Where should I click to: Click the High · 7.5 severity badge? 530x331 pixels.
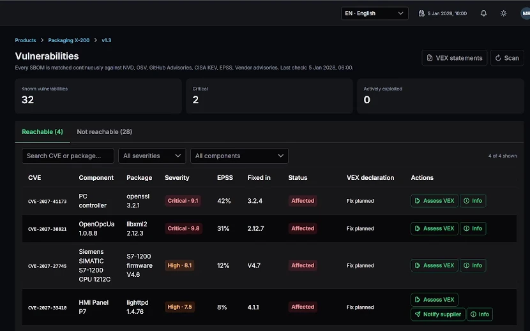point(179,307)
